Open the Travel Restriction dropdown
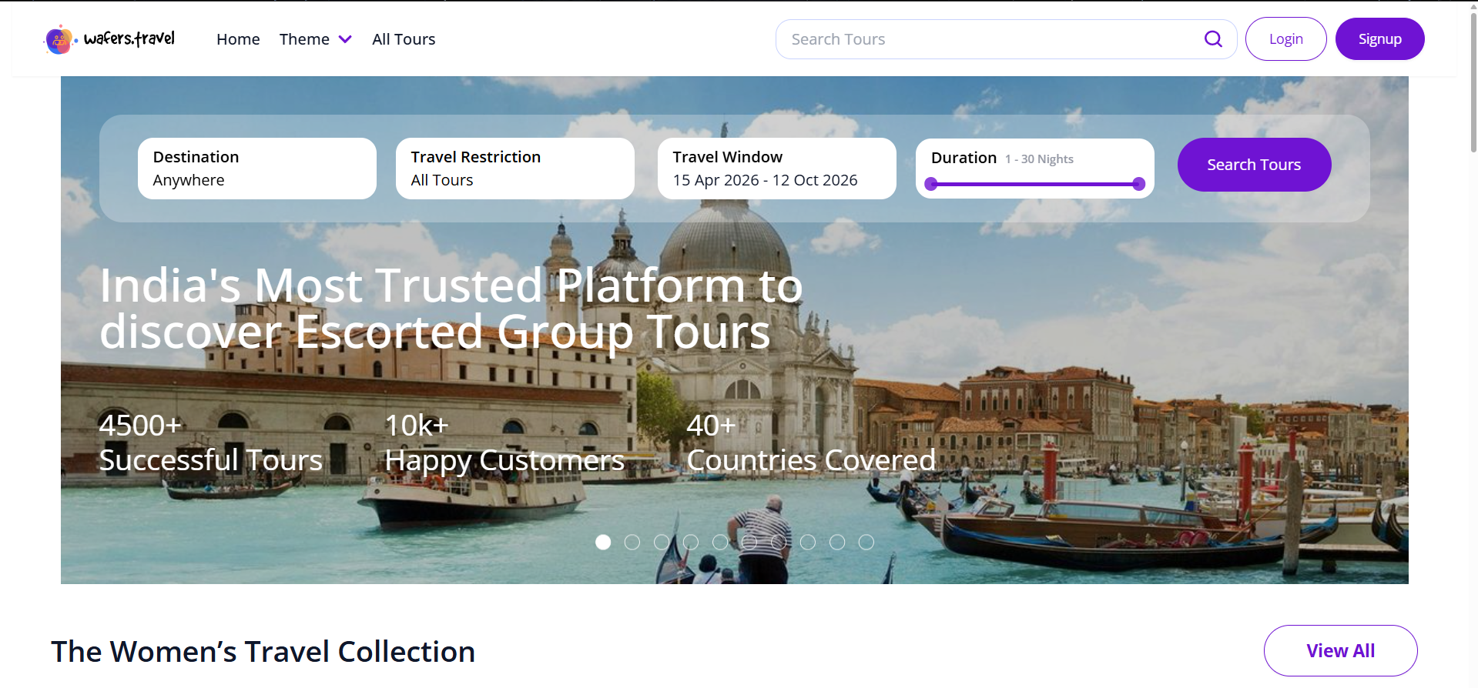Viewport: 1478px width, 688px height. point(514,169)
